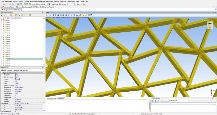217x115 pixels.
Task: Click the magnifier zoom icon in Grafik toolbar
Action: [x=72, y=15]
